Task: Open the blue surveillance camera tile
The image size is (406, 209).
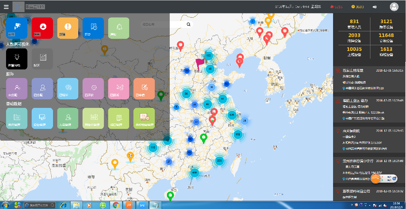Action: pos(17,28)
